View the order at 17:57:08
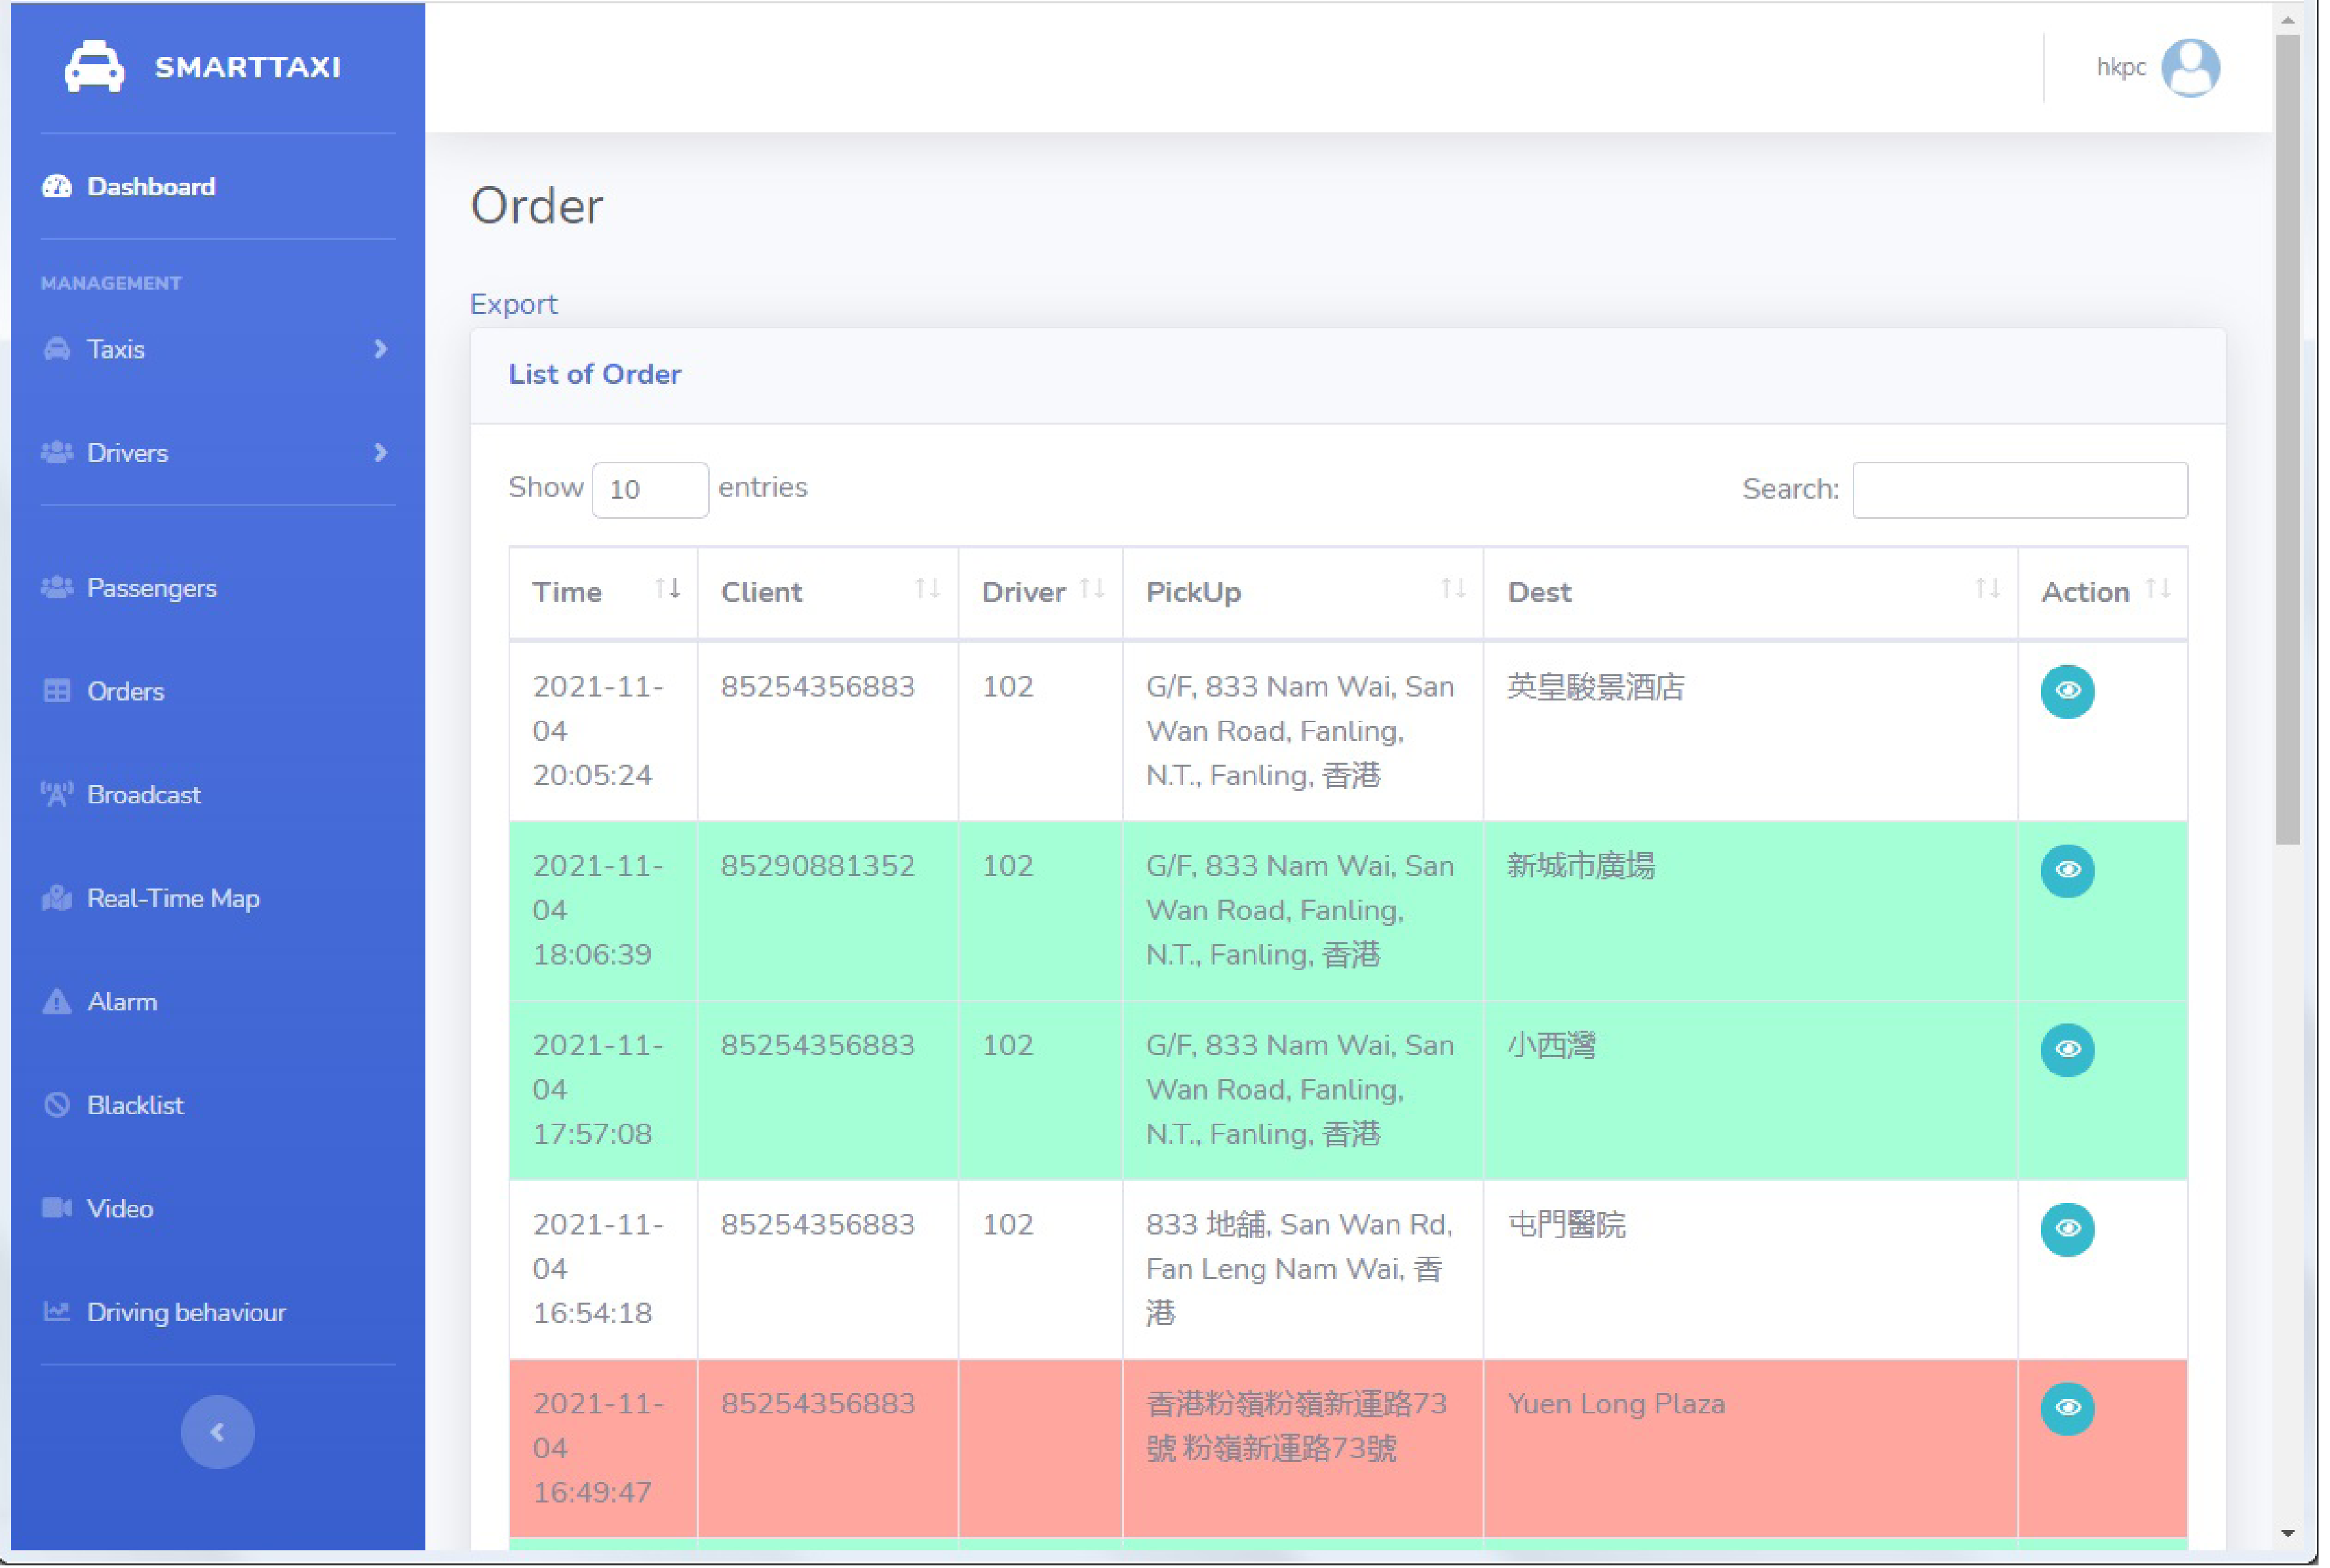The width and height of the screenshot is (2330, 1568). click(2067, 1049)
